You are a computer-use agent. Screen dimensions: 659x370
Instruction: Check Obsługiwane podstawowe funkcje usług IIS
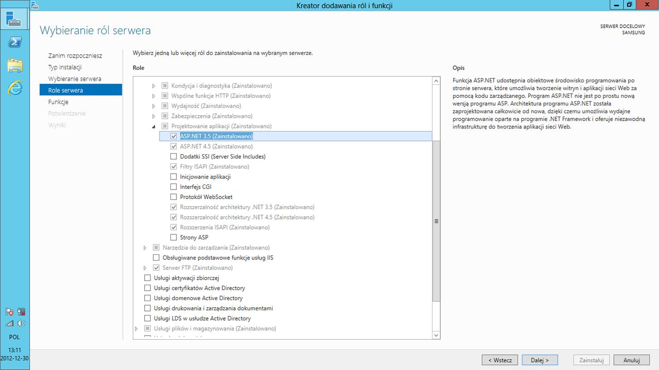(157, 257)
